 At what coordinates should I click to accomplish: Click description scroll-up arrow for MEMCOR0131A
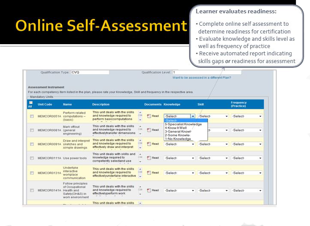point(140,169)
